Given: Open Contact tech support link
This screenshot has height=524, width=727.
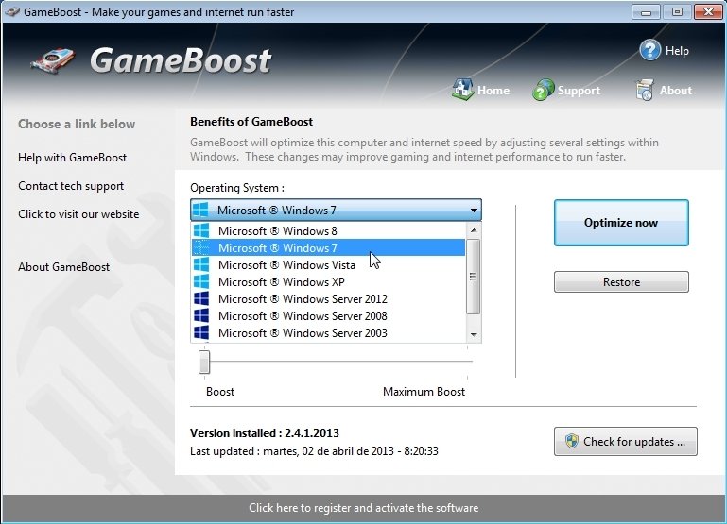Looking at the screenshot, I should click(71, 186).
